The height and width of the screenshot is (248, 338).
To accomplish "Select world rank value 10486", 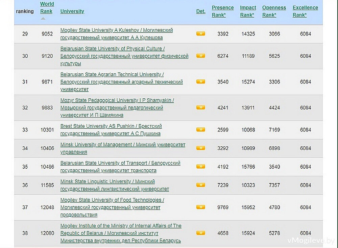I will [x=47, y=167].
